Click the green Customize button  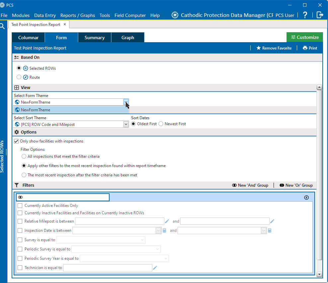pyautogui.click(x=304, y=37)
